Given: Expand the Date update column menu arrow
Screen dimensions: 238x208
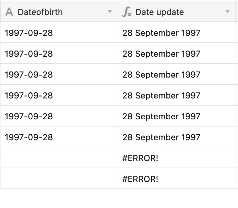Looking at the screenshot, I should coord(228,12).
